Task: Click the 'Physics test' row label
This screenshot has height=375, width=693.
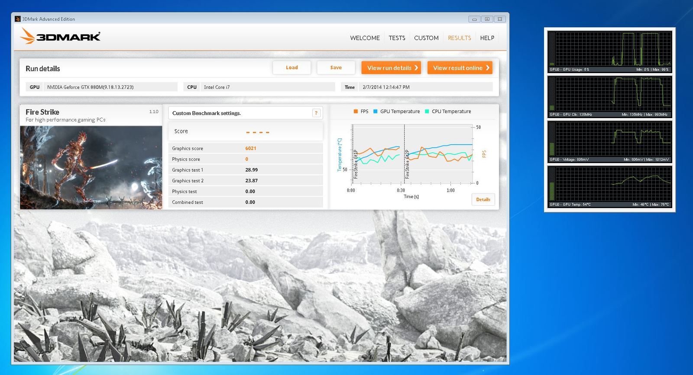Action: click(x=184, y=192)
